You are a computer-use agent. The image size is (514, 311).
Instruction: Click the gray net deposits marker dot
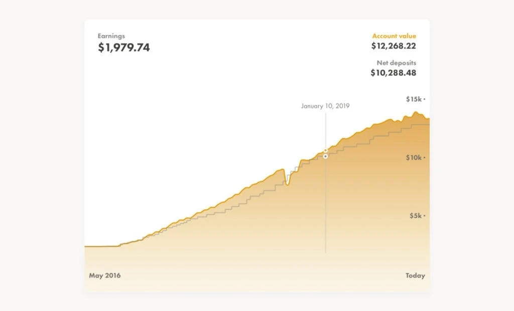(325, 156)
